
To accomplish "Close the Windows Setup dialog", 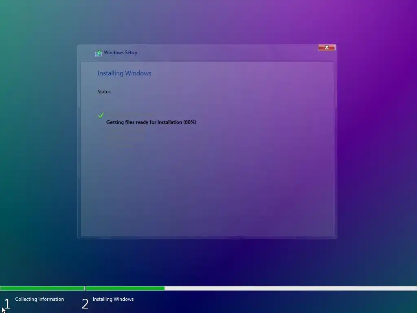I will point(327,47).
